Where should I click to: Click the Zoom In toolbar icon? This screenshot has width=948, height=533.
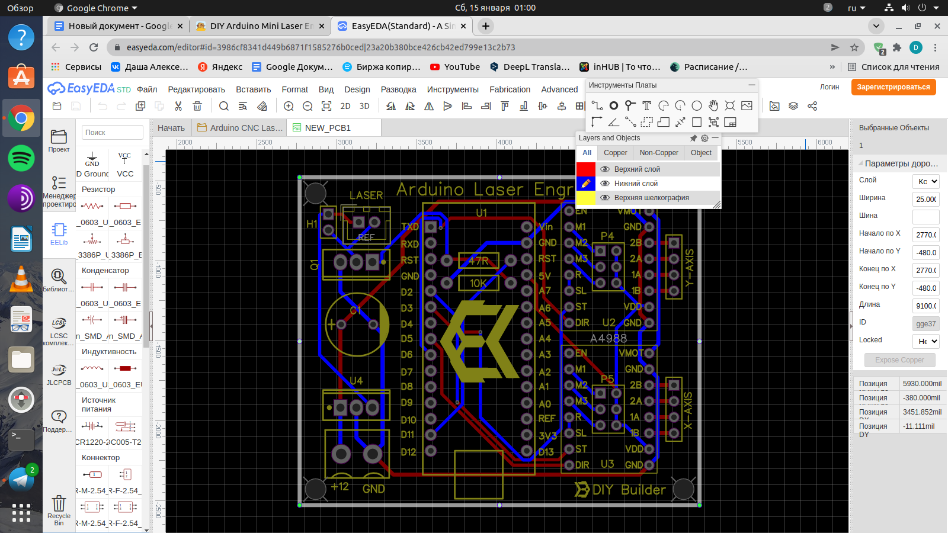289,106
